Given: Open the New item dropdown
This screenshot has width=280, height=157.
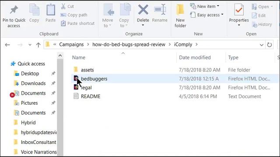Looking at the screenshot, I should [205, 6].
